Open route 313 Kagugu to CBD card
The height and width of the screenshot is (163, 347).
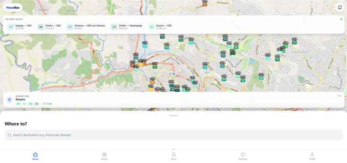click(x=20, y=27)
